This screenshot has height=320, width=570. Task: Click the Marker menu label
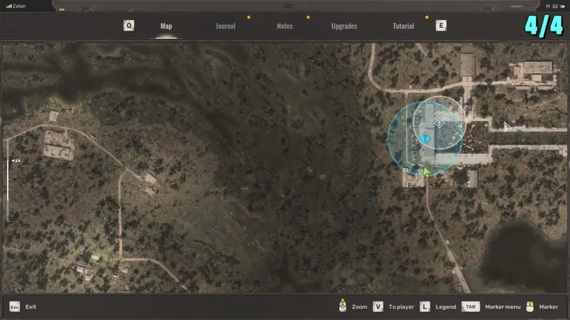click(x=503, y=307)
